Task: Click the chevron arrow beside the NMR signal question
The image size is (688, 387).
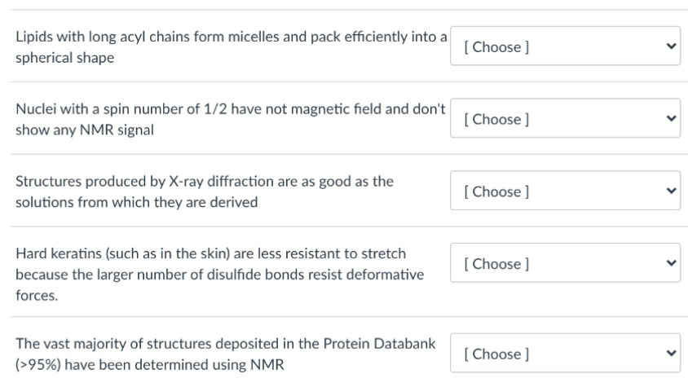Action: click(670, 120)
